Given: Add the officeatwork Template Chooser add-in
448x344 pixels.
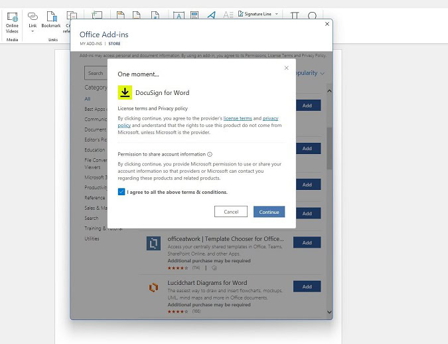Looking at the screenshot, I should tap(307, 242).
